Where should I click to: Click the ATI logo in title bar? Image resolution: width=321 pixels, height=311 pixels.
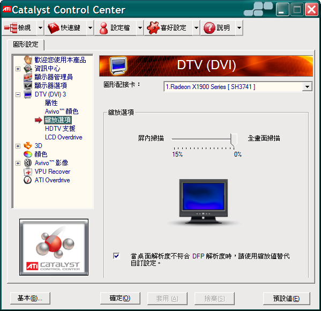6,9
